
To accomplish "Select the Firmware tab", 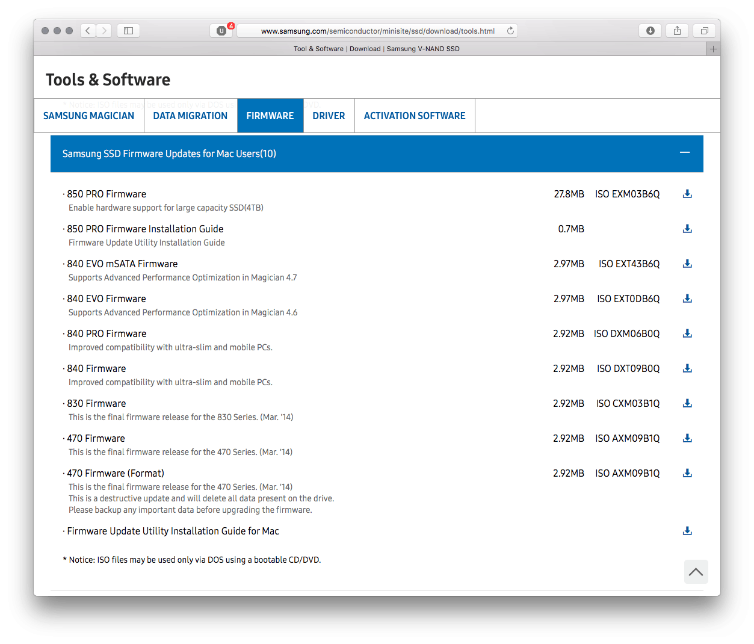I will pyautogui.click(x=270, y=116).
